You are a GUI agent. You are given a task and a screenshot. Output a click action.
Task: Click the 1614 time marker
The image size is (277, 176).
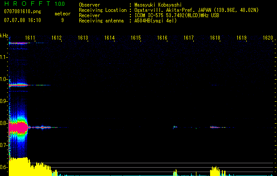(109, 37)
